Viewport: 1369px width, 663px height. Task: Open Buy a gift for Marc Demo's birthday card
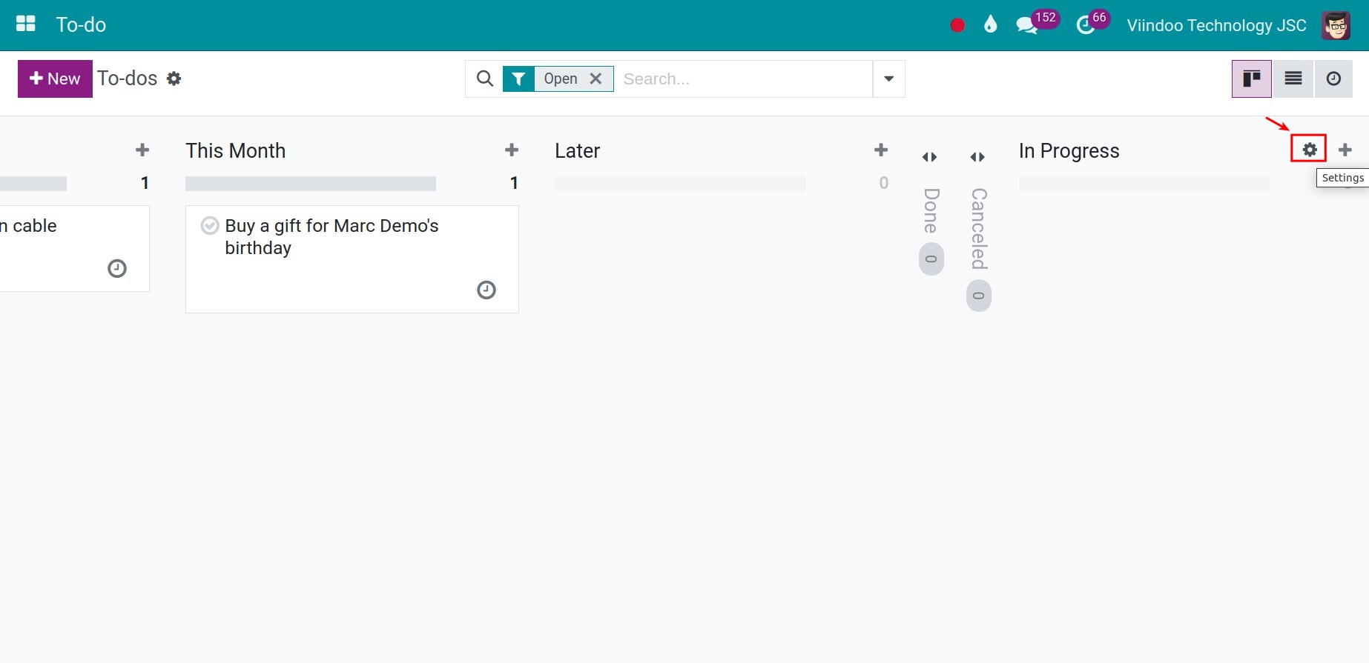[352, 259]
